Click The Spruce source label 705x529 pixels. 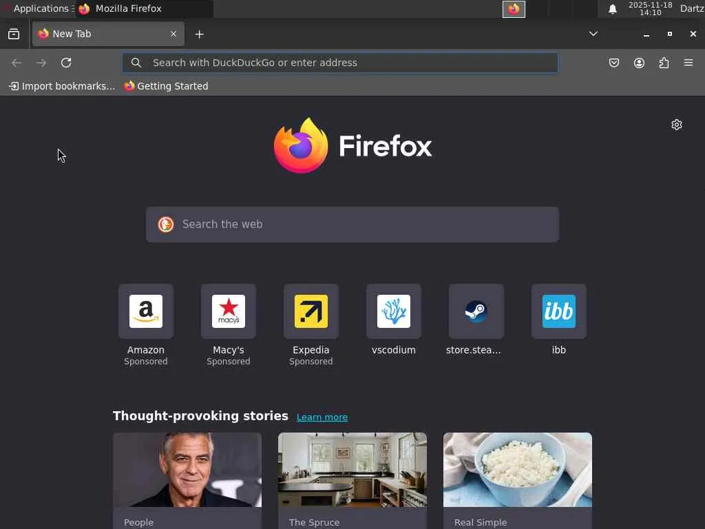(x=314, y=522)
